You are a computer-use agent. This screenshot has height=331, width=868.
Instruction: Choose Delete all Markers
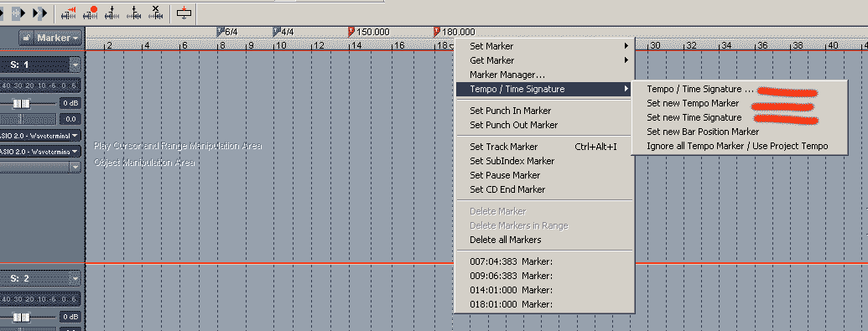pos(506,240)
